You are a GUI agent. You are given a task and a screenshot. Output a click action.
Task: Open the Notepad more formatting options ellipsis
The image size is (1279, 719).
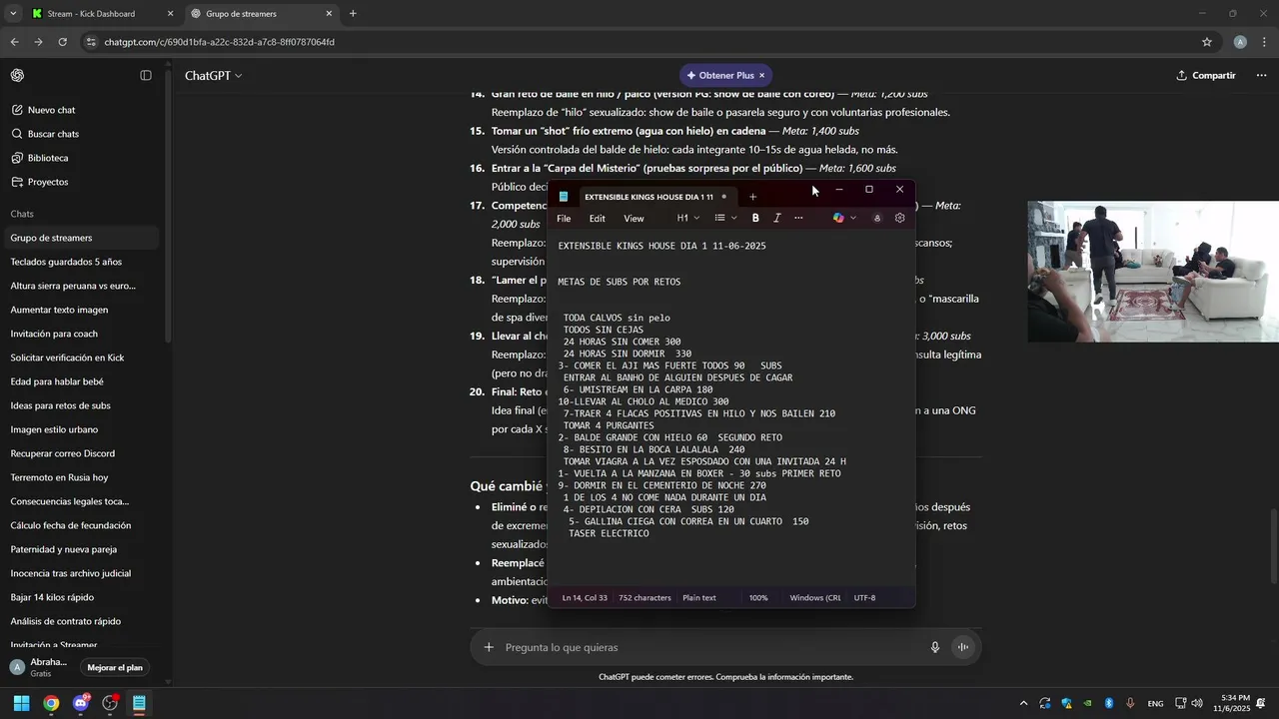pos(798,218)
